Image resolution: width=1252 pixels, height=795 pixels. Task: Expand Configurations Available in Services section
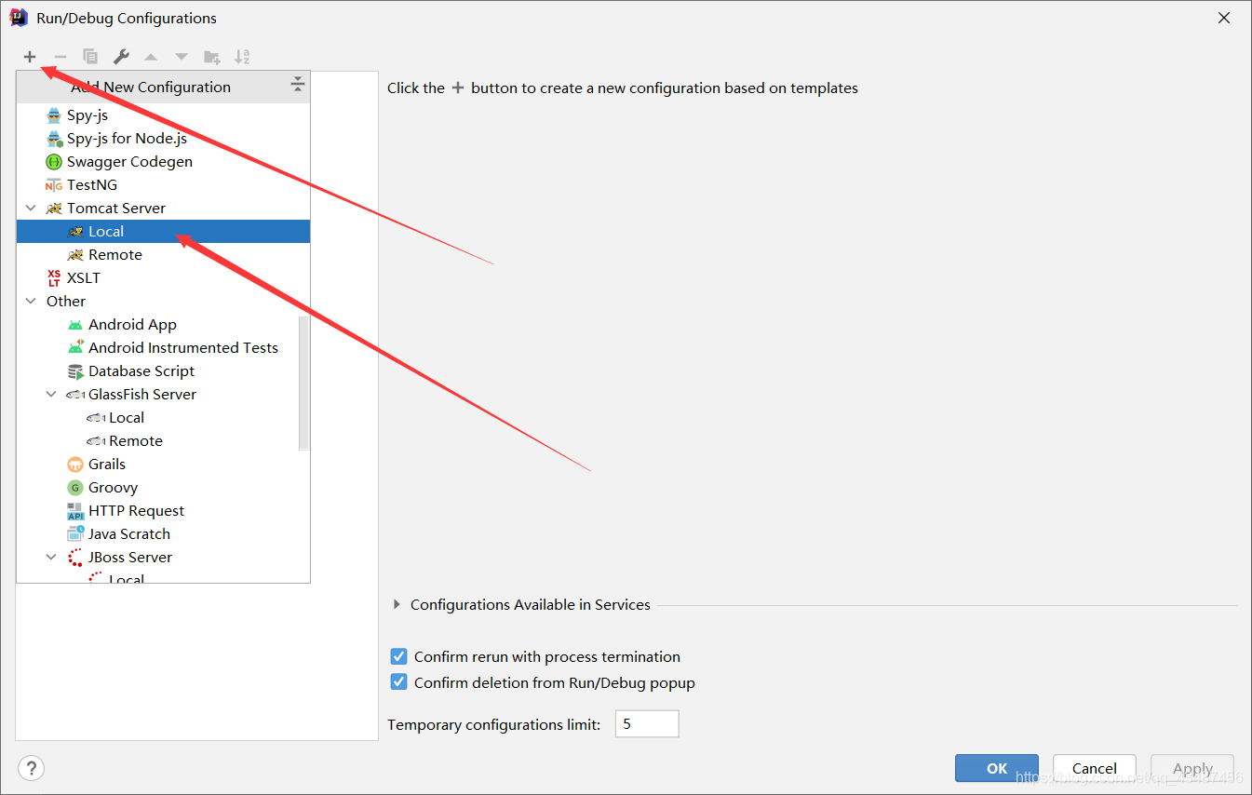pos(397,605)
